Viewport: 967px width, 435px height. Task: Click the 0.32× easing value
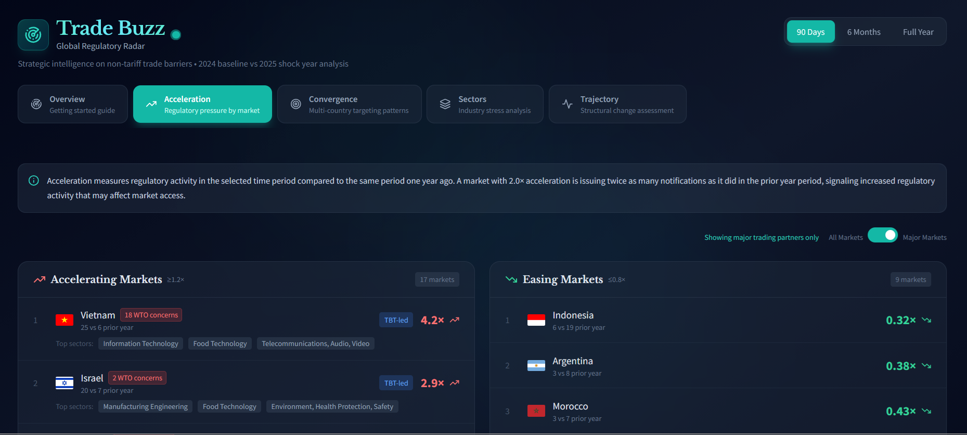point(901,320)
